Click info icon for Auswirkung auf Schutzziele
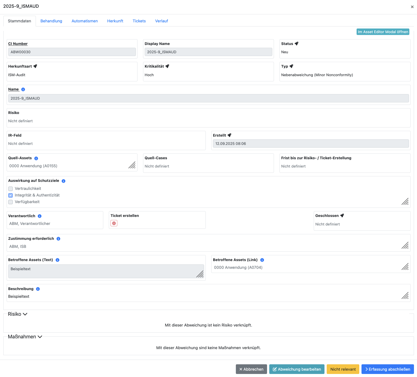Viewport: 417px width, 377px height. coord(64,181)
